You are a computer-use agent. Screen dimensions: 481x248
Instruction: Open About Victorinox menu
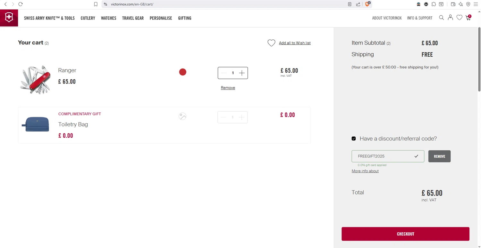click(x=387, y=18)
